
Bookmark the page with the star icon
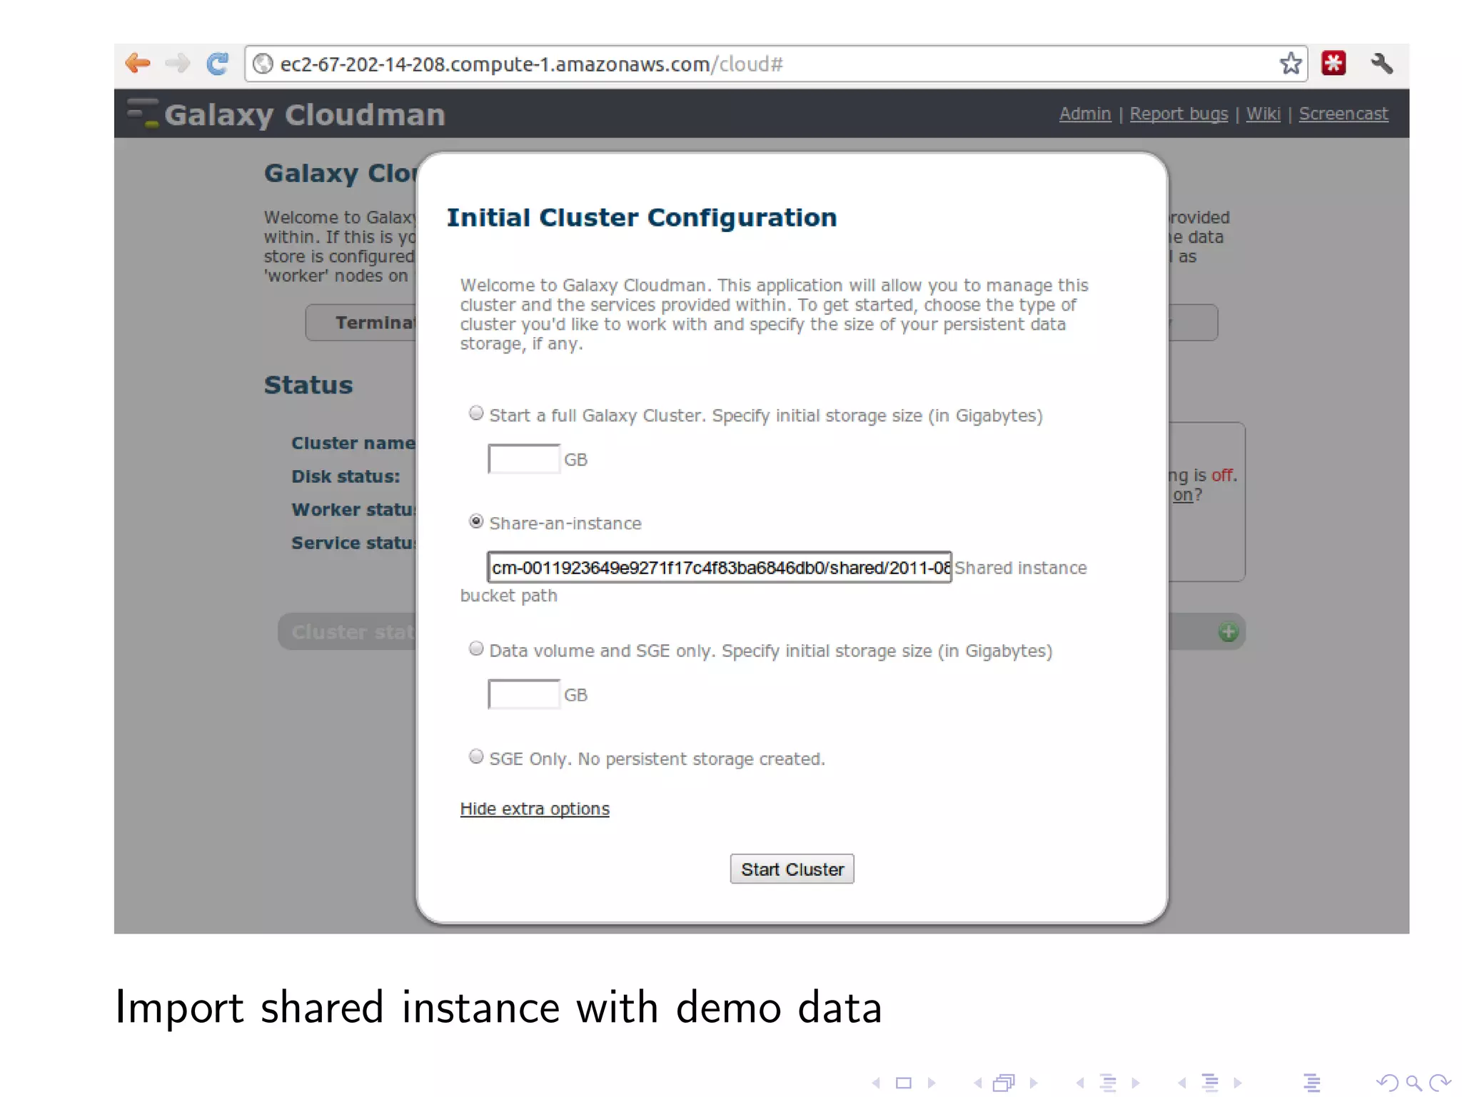[x=1290, y=64]
